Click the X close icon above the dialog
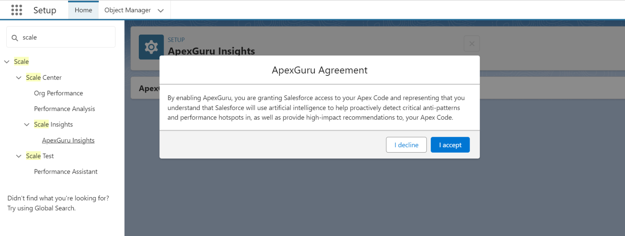The image size is (625, 236). click(x=472, y=44)
